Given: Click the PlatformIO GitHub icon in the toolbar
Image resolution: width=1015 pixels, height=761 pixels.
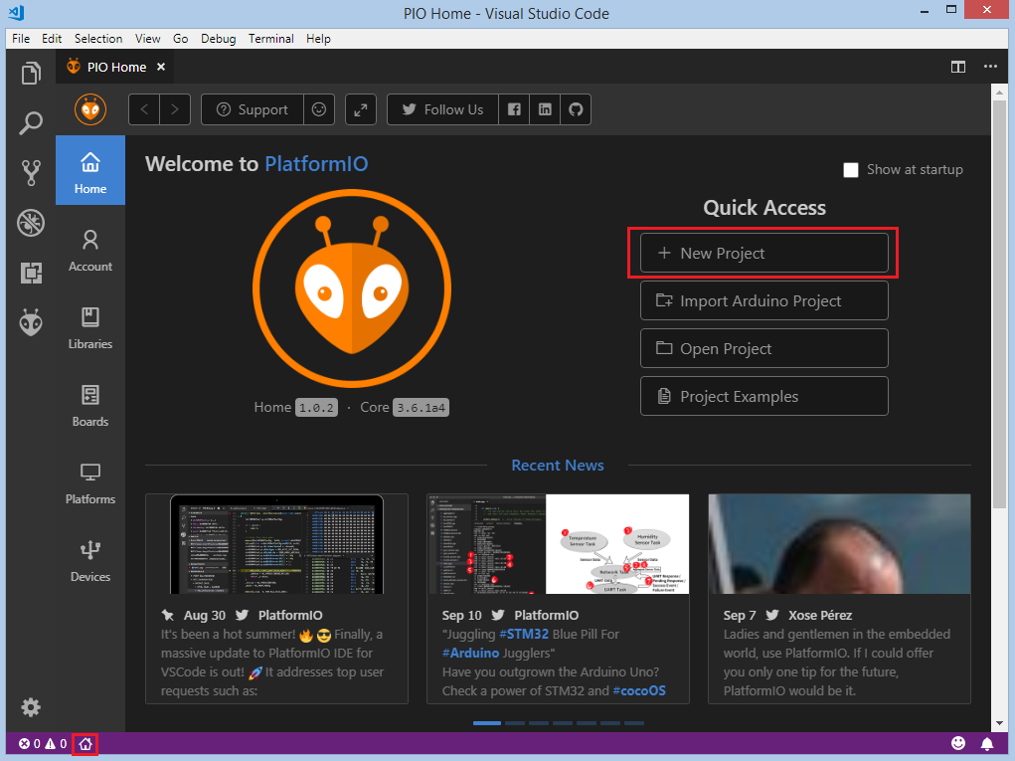Looking at the screenshot, I should point(575,109).
